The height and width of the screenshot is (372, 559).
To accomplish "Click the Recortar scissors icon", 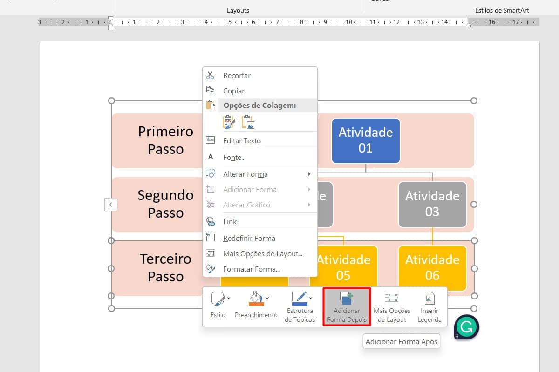I will pos(210,75).
